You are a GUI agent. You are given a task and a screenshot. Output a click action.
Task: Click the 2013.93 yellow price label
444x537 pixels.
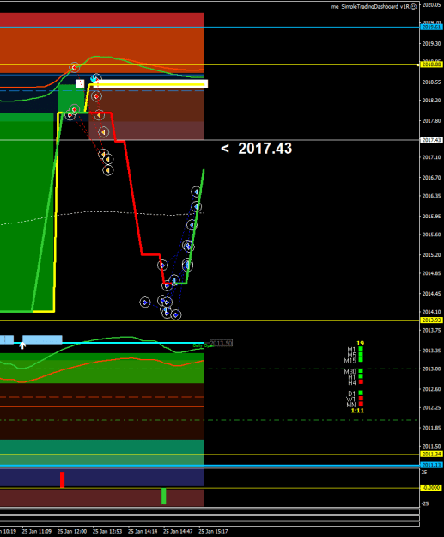[x=431, y=320]
